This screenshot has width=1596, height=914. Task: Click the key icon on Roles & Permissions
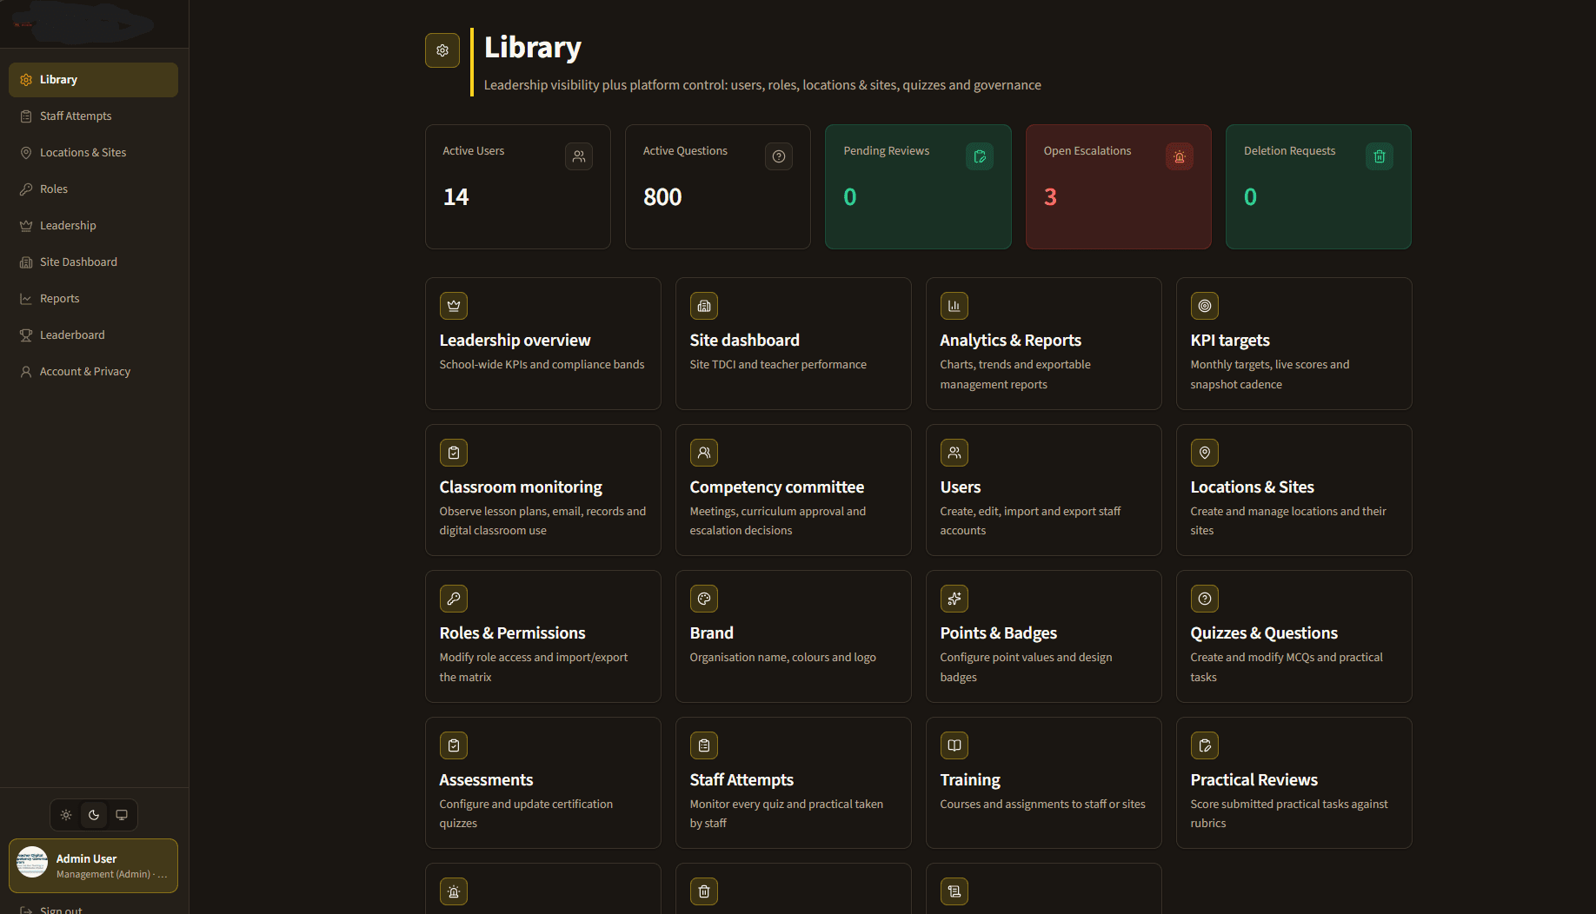(x=454, y=599)
